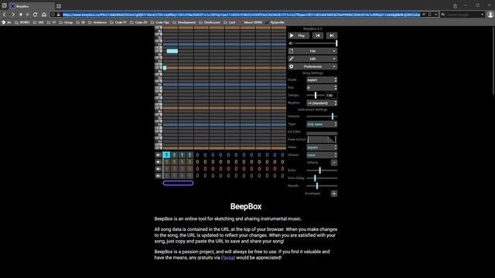The image size is (495, 278).
Task: Click the lock icon in address bar
Action: (59, 15)
